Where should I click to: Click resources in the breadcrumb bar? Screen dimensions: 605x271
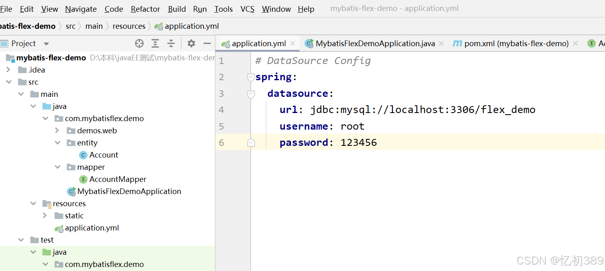click(129, 26)
